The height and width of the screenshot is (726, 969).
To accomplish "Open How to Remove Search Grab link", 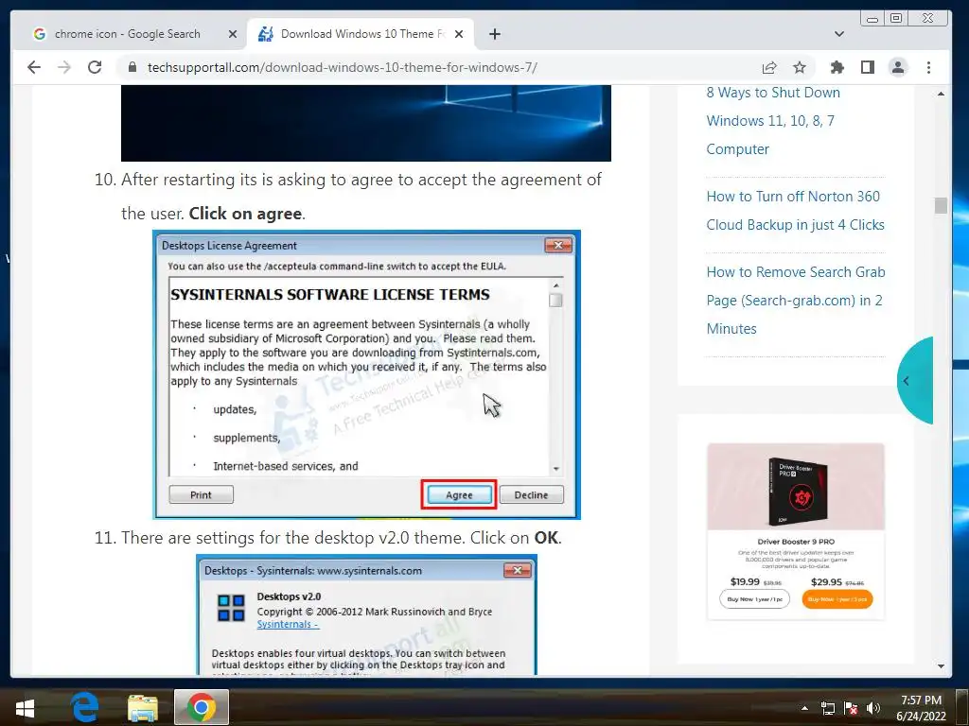I will pyautogui.click(x=795, y=301).
